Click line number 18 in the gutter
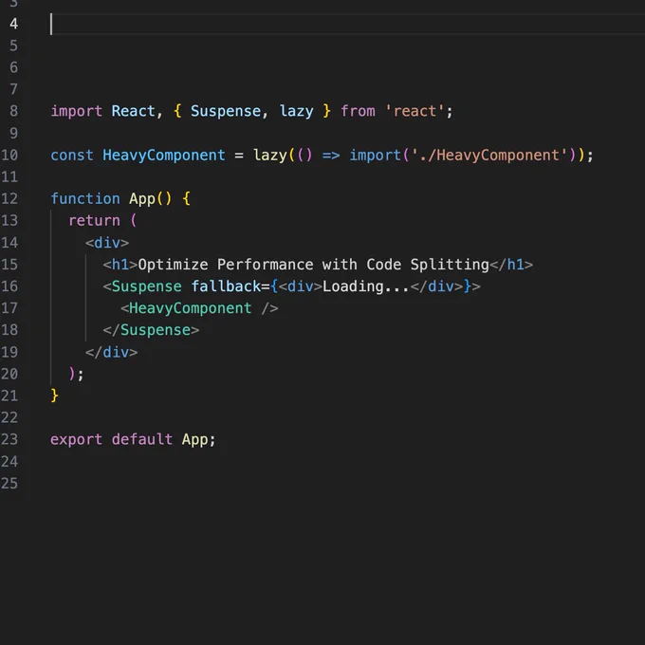The height and width of the screenshot is (645, 645). tap(9, 330)
